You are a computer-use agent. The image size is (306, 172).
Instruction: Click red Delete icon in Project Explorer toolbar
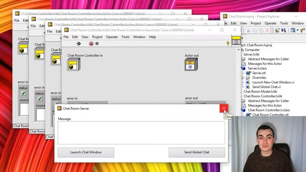coord(267,30)
